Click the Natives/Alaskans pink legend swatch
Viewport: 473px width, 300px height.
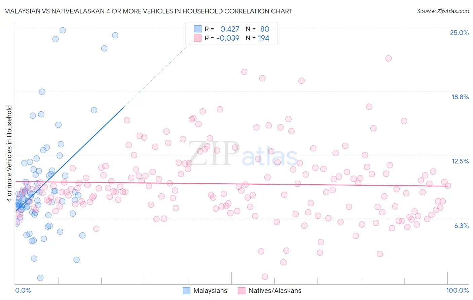tap(242, 291)
